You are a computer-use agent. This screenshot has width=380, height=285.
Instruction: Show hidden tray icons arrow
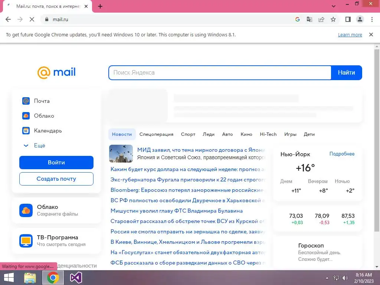[x=327, y=278]
